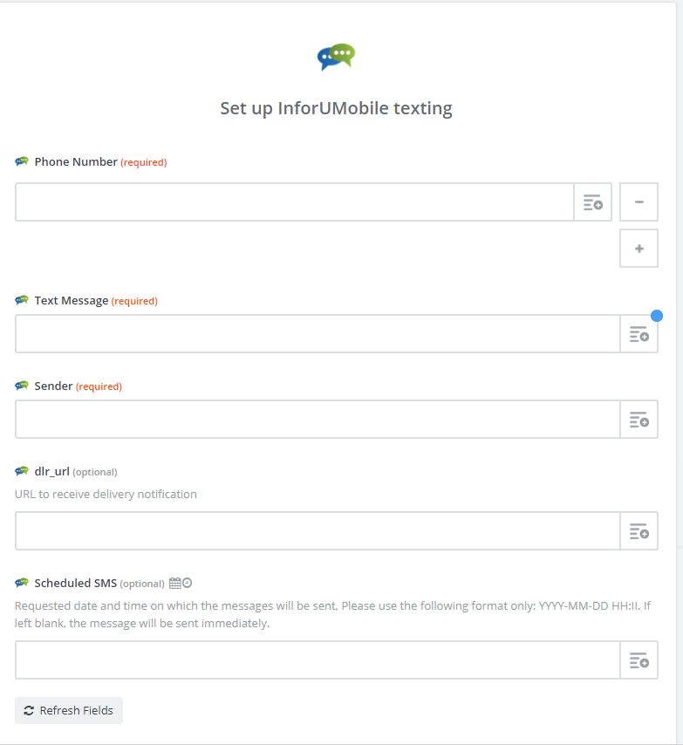Click the small icon beside Sender label
683x745 pixels.
(22, 386)
